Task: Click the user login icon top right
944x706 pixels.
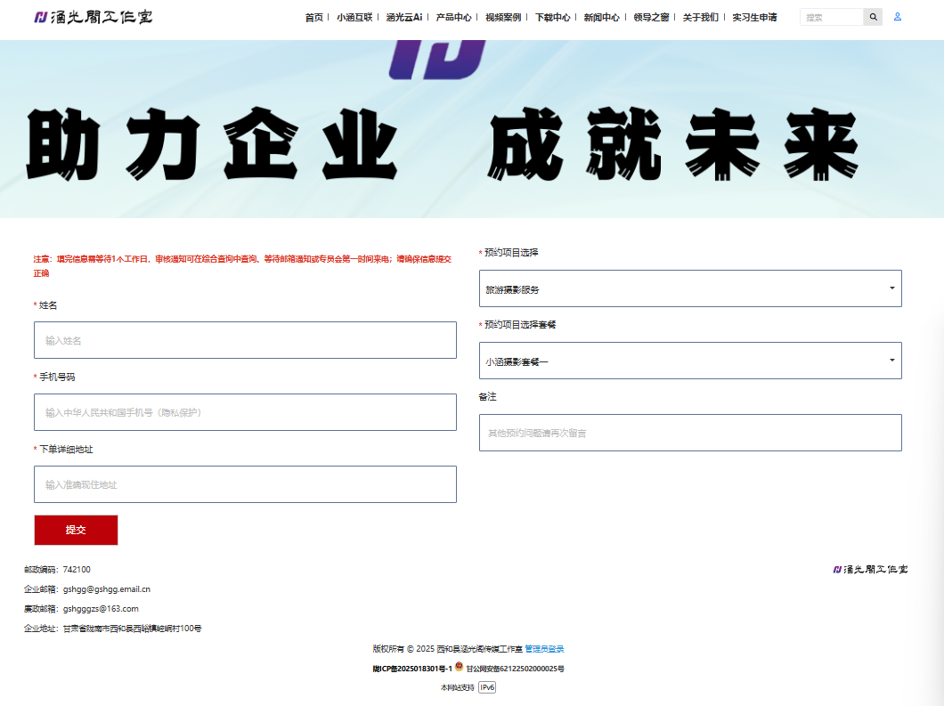Action: (898, 16)
